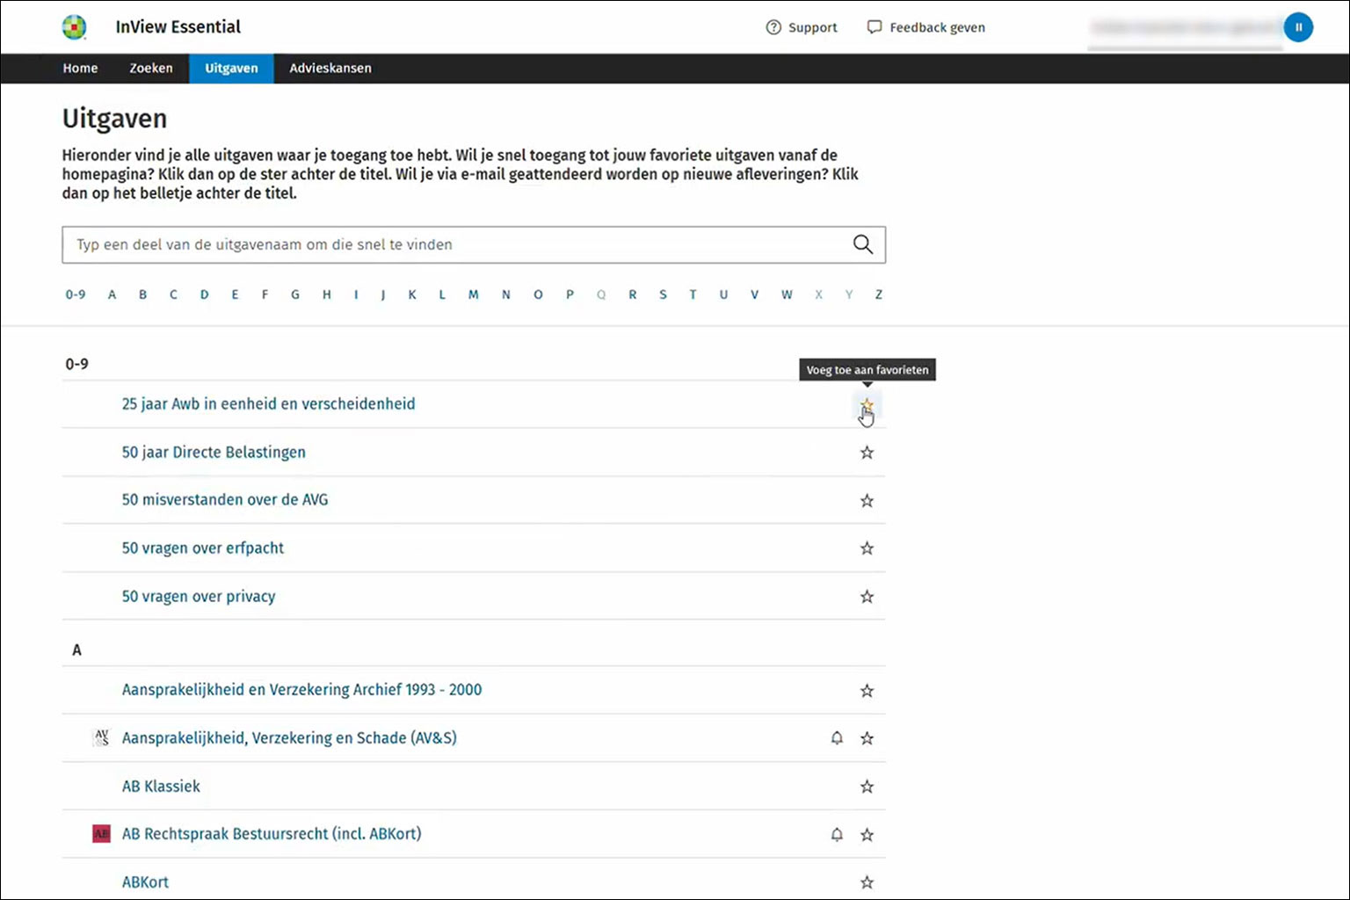Click the AB Rechtspraak red logo thumbnail

[102, 834]
